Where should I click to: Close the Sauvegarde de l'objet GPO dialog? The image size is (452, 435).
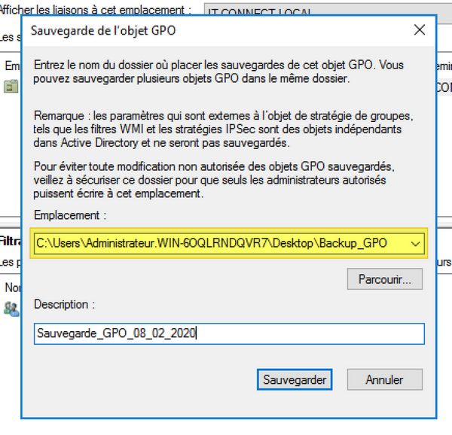click(418, 31)
